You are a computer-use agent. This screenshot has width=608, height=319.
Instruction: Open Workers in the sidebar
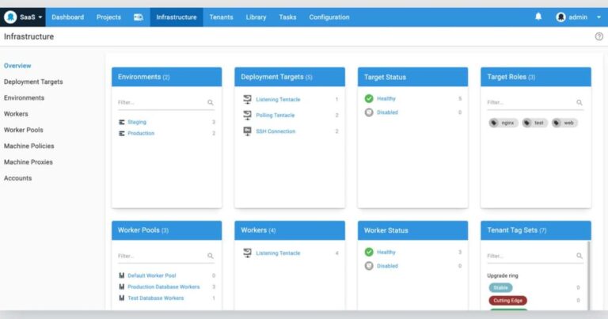pos(16,114)
